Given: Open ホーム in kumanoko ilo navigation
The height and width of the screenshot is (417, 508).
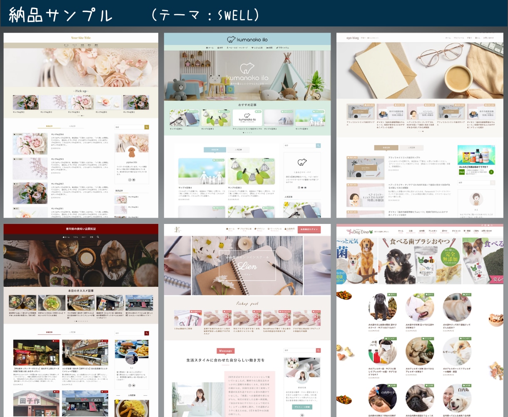Looking at the screenshot, I should [210, 48].
